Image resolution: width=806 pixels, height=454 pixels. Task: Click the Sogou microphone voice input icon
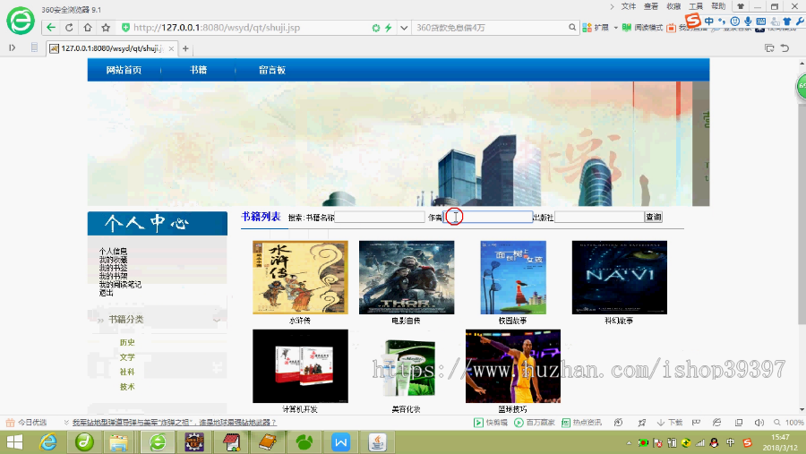tap(748, 21)
